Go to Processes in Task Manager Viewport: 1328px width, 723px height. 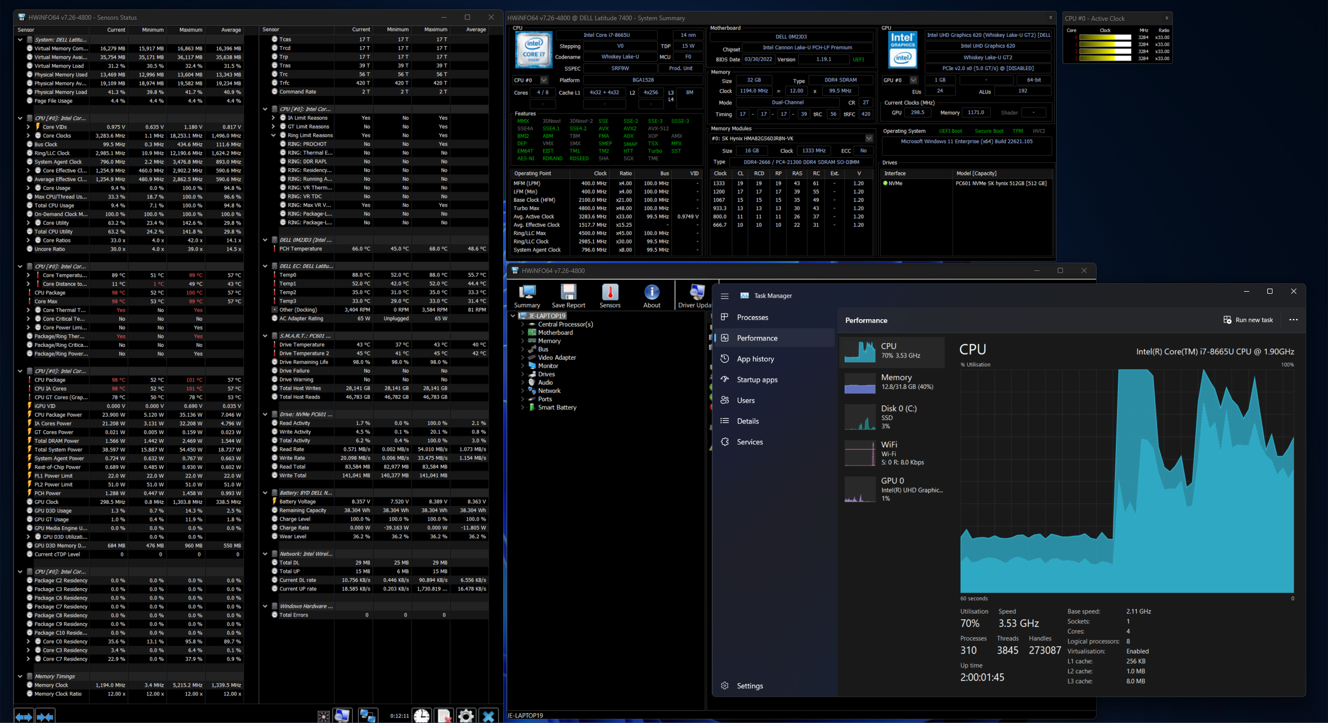tap(775, 317)
